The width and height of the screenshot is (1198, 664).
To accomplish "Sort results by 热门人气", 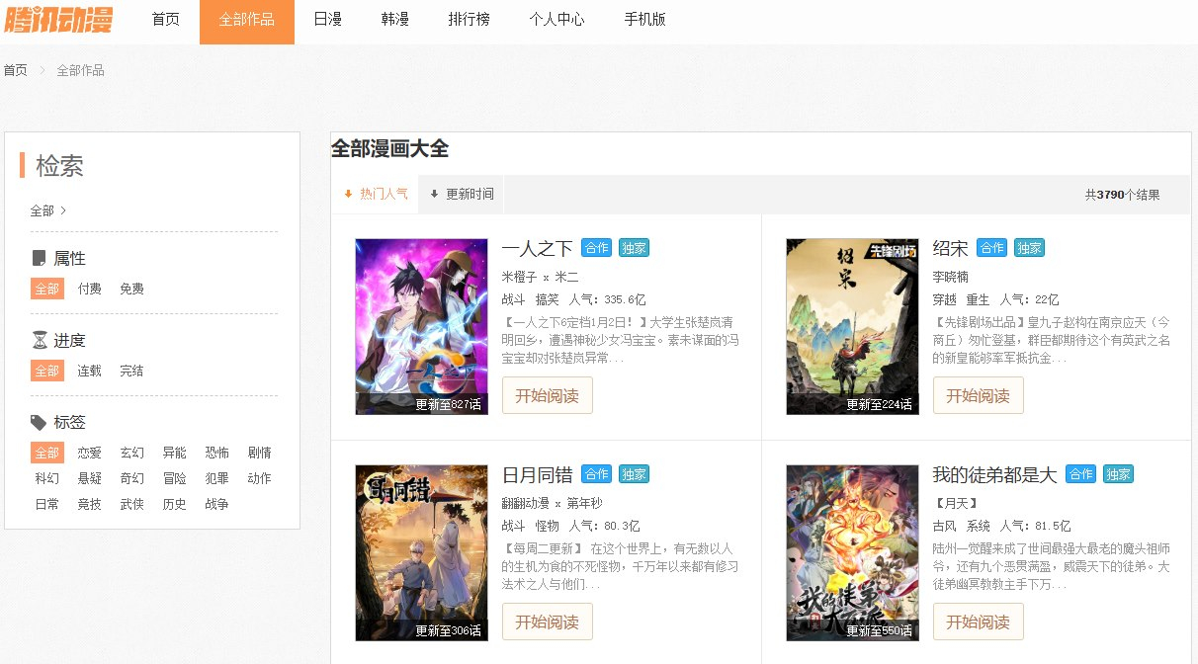I will (x=376, y=194).
